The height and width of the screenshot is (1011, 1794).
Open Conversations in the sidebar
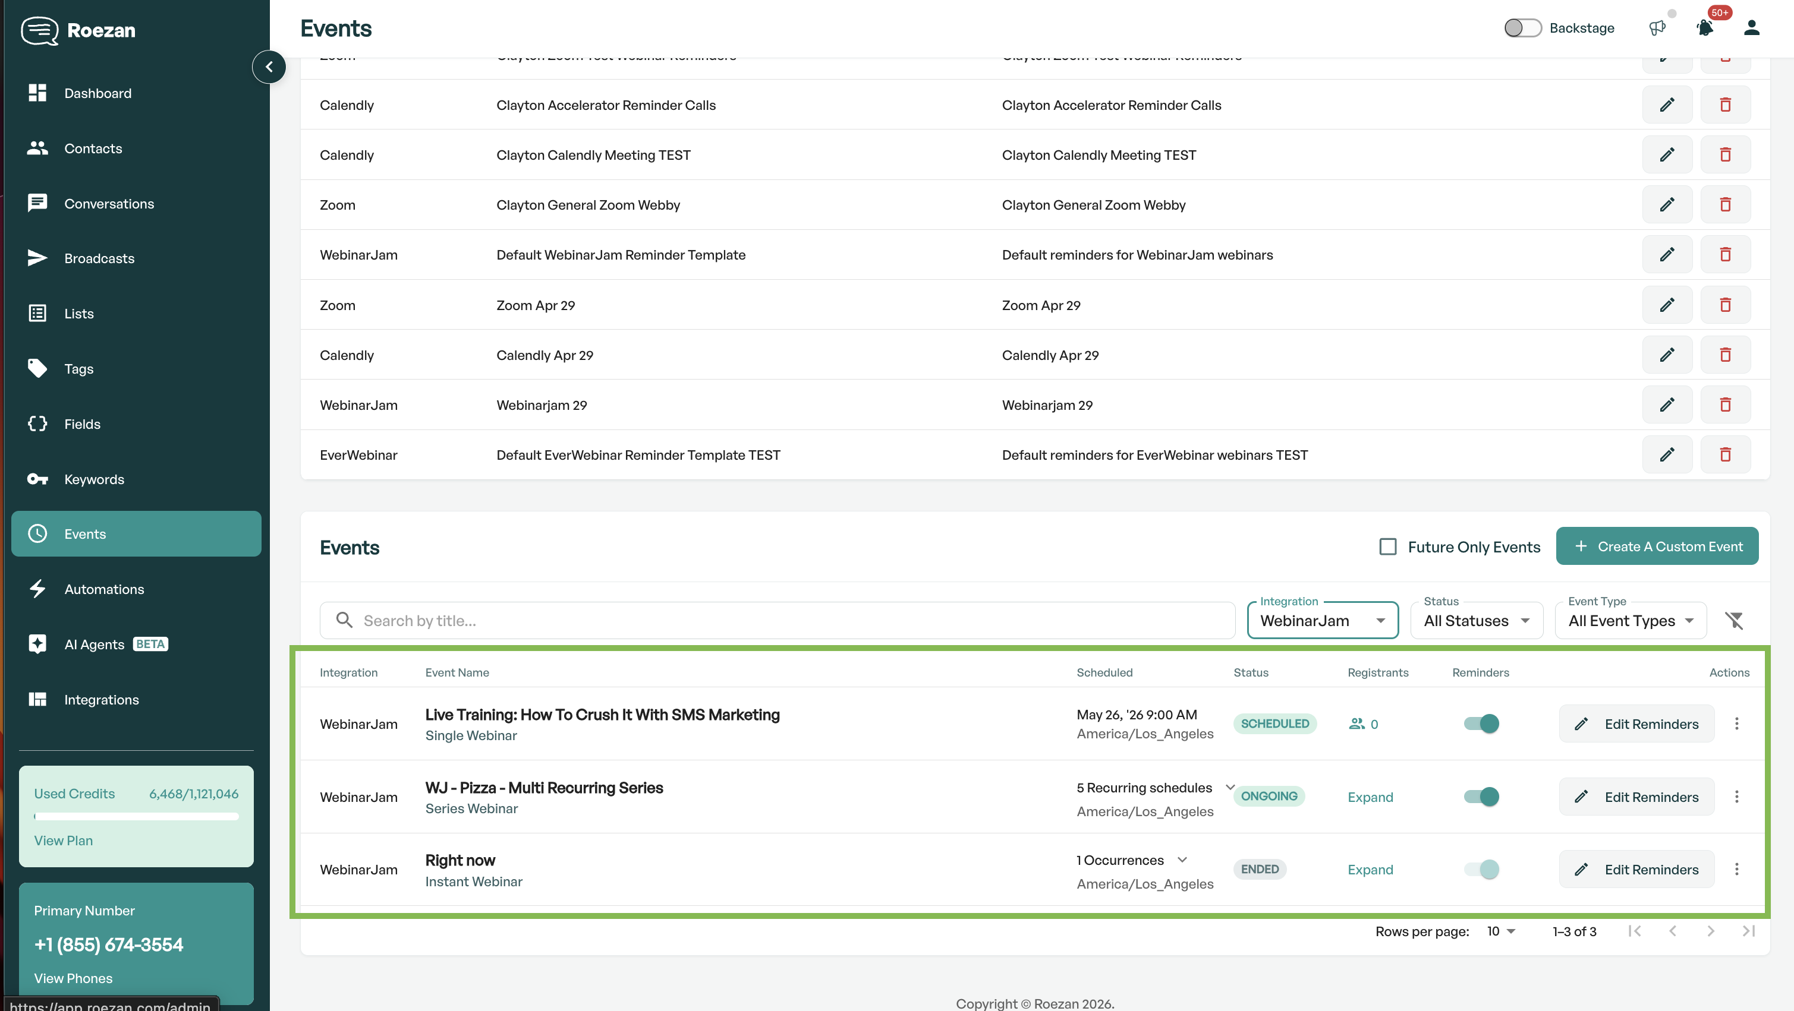(137, 203)
